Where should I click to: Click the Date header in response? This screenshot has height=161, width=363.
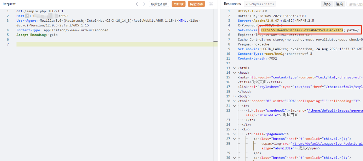tap(272, 16)
